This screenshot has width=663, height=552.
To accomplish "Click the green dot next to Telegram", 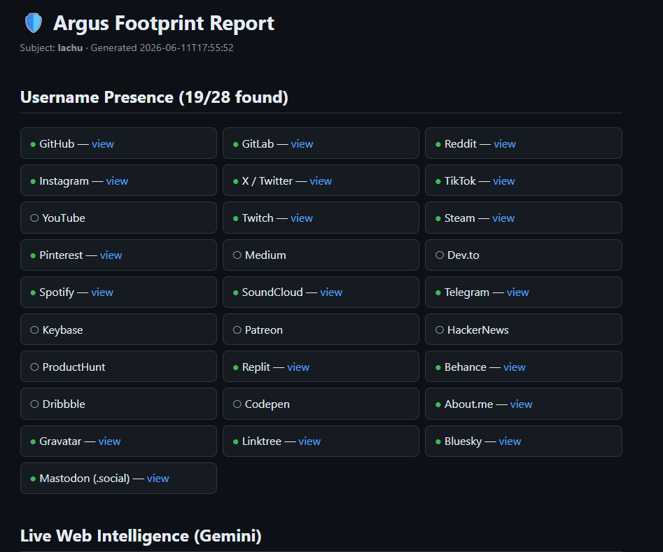I will pyautogui.click(x=438, y=293).
